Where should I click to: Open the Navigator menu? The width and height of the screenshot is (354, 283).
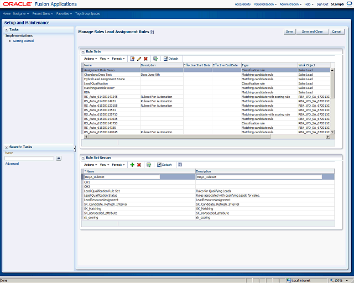tap(21, 13)
